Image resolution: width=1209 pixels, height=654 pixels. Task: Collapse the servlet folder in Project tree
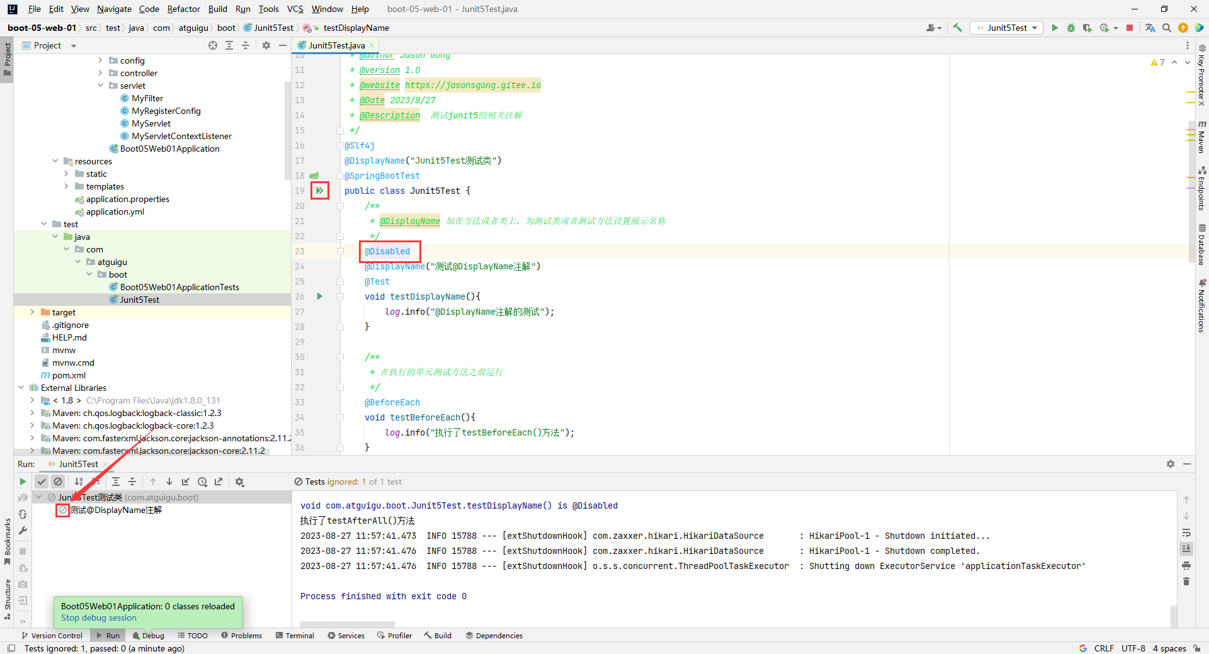100,86
